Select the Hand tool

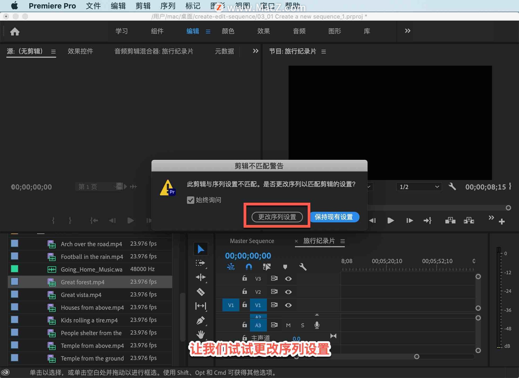click(201, 334)
